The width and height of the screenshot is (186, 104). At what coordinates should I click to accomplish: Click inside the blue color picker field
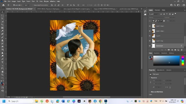tap(166, 61)
